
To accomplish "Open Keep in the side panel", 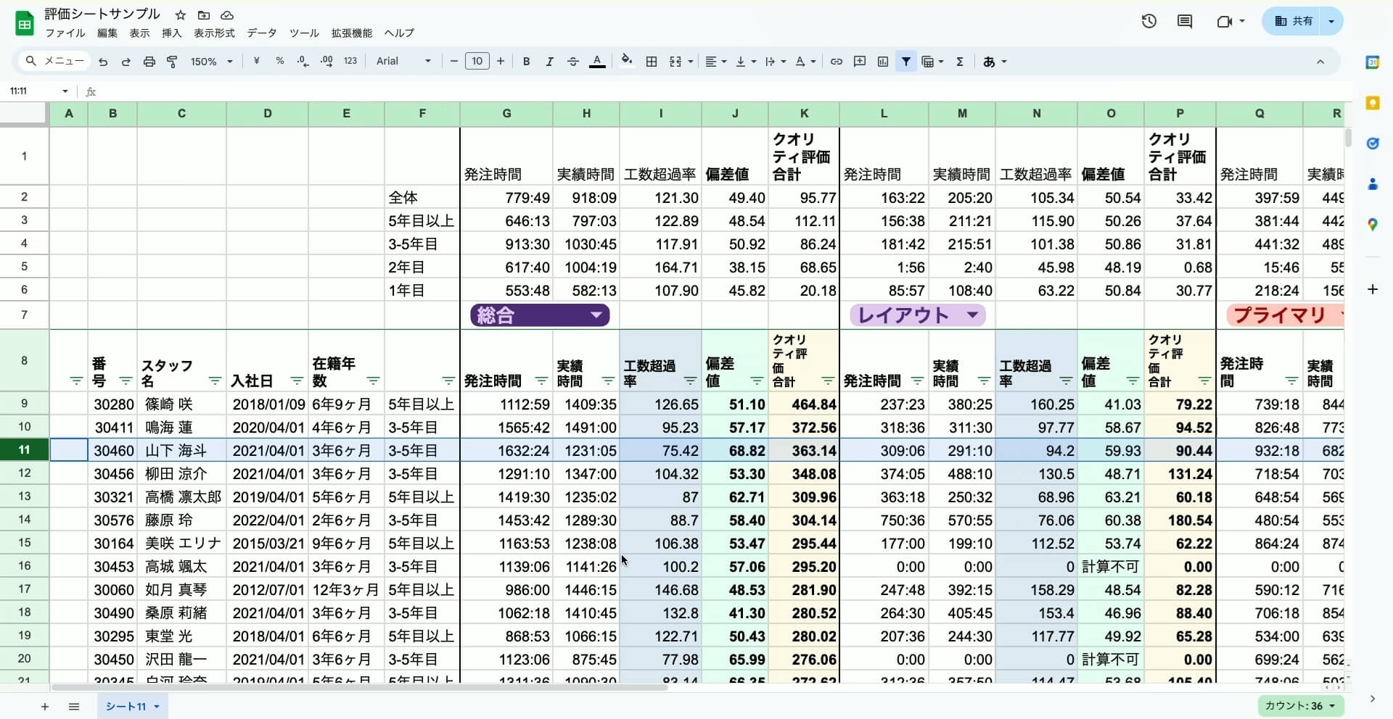I will tap(1373, 103).
